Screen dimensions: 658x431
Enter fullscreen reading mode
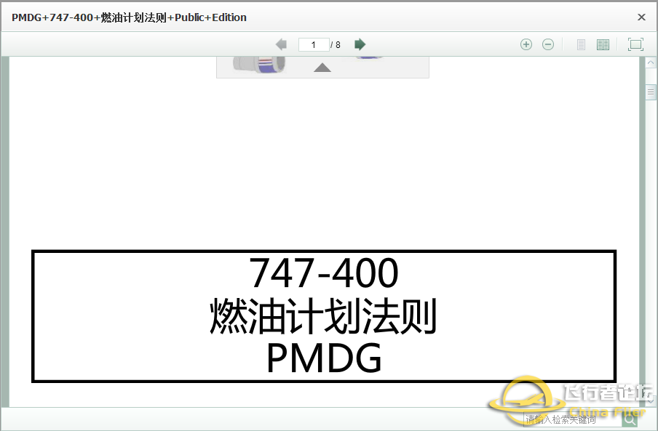point(635,44)
